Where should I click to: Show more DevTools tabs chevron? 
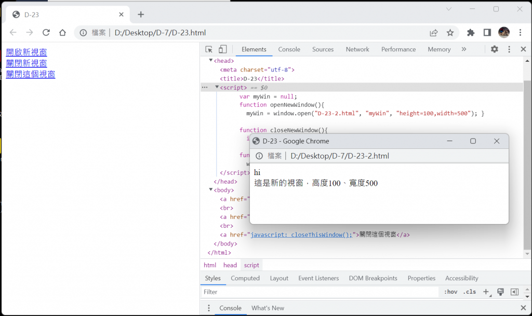[x=464, y=49]
